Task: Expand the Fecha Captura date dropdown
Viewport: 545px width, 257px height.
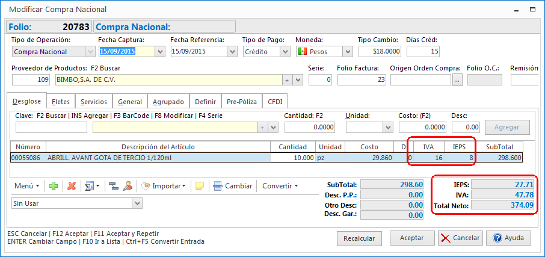Action: 159,52
